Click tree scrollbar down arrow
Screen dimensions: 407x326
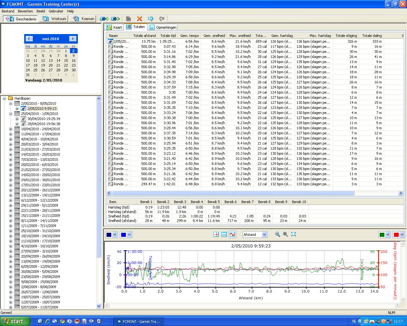(99, 306)
